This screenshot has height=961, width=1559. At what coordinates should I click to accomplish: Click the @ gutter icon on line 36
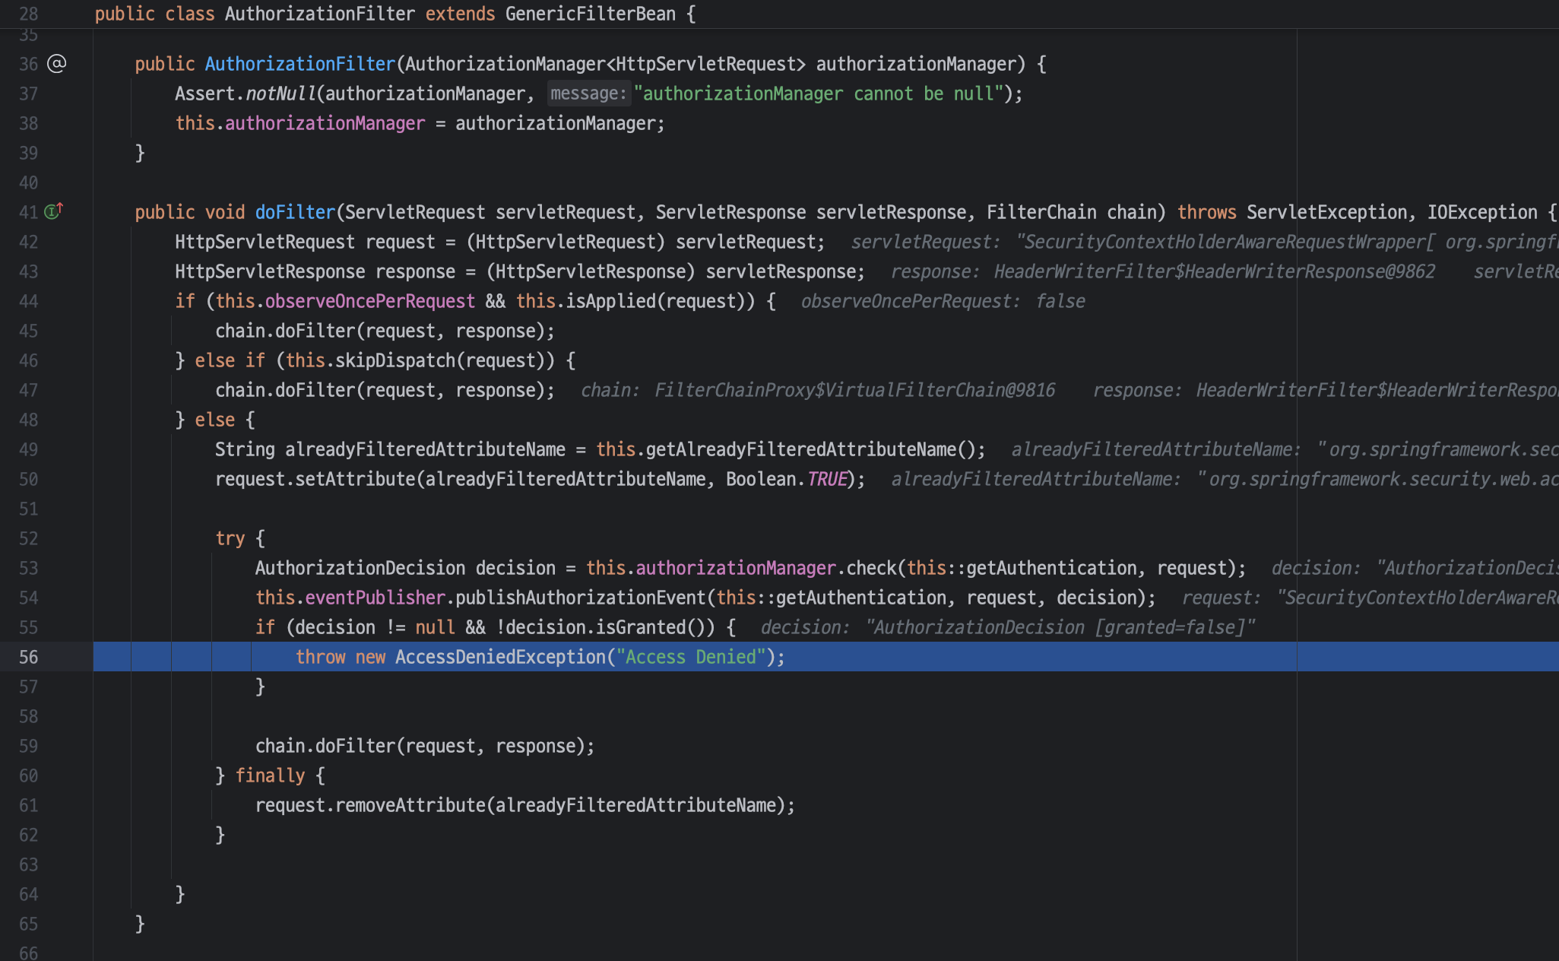pos(57,64)
